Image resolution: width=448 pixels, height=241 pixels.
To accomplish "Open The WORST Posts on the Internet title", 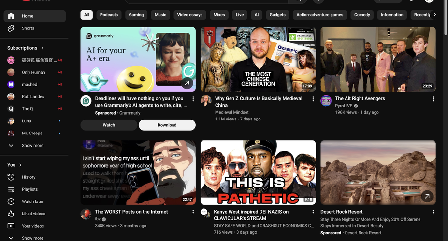I will click(131, 212).
